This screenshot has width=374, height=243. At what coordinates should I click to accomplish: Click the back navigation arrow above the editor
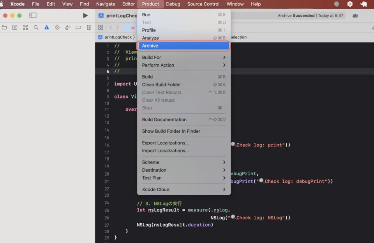tap(110, 28)
